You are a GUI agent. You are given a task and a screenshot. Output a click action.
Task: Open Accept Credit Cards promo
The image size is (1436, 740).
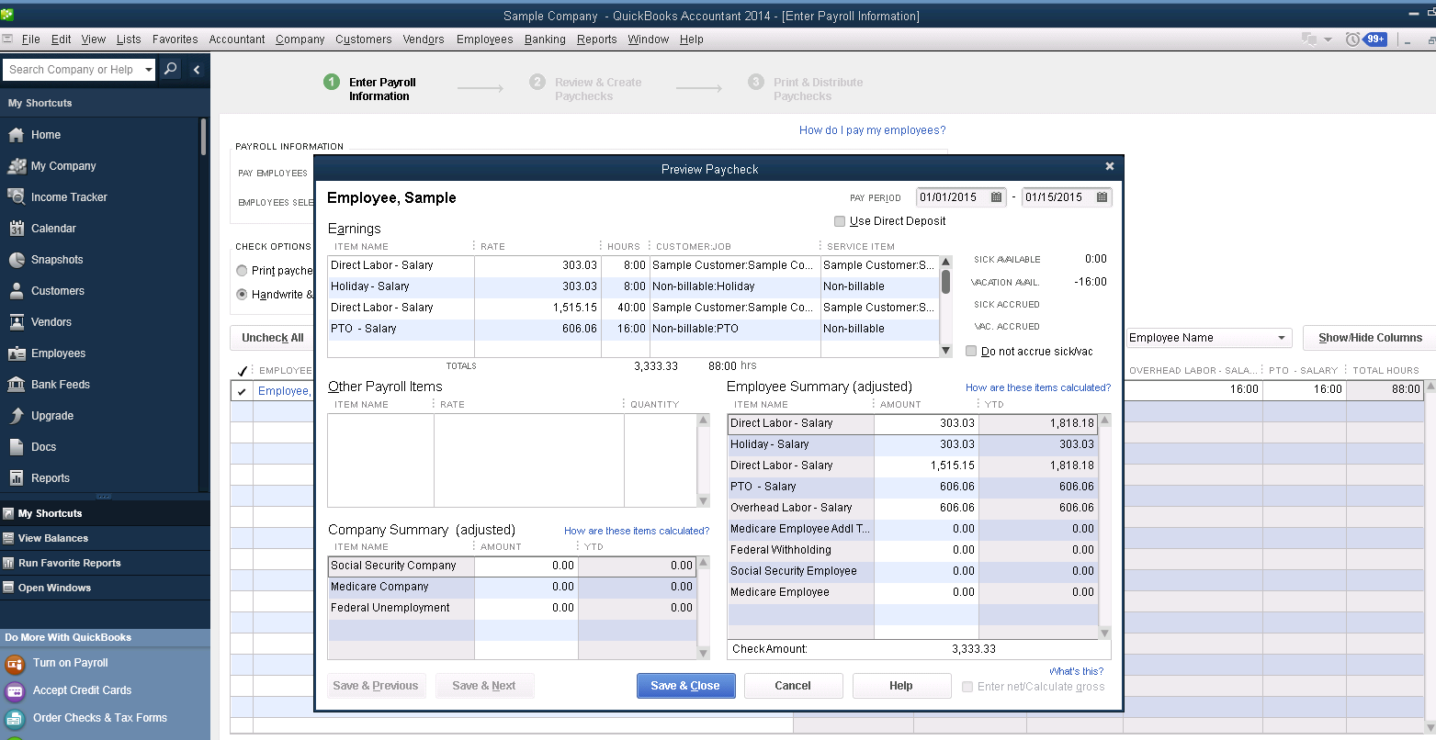[x=82, y=690]
